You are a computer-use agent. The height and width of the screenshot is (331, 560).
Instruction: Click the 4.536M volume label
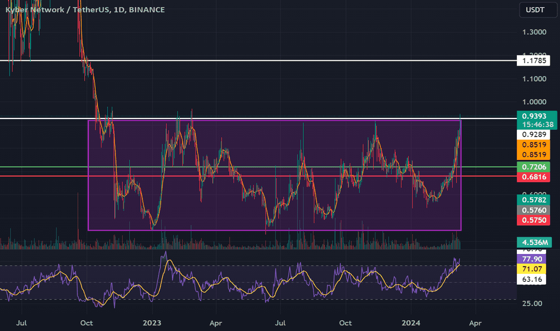click(x=535, y=243)
